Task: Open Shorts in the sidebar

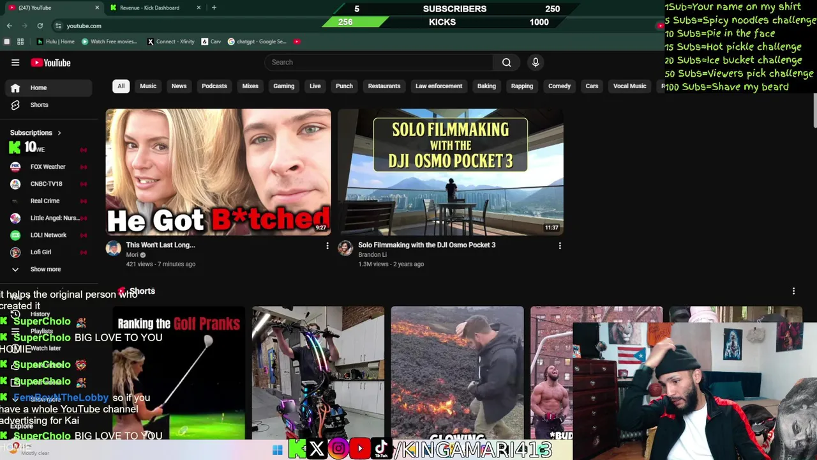Action: pos(48,105)
